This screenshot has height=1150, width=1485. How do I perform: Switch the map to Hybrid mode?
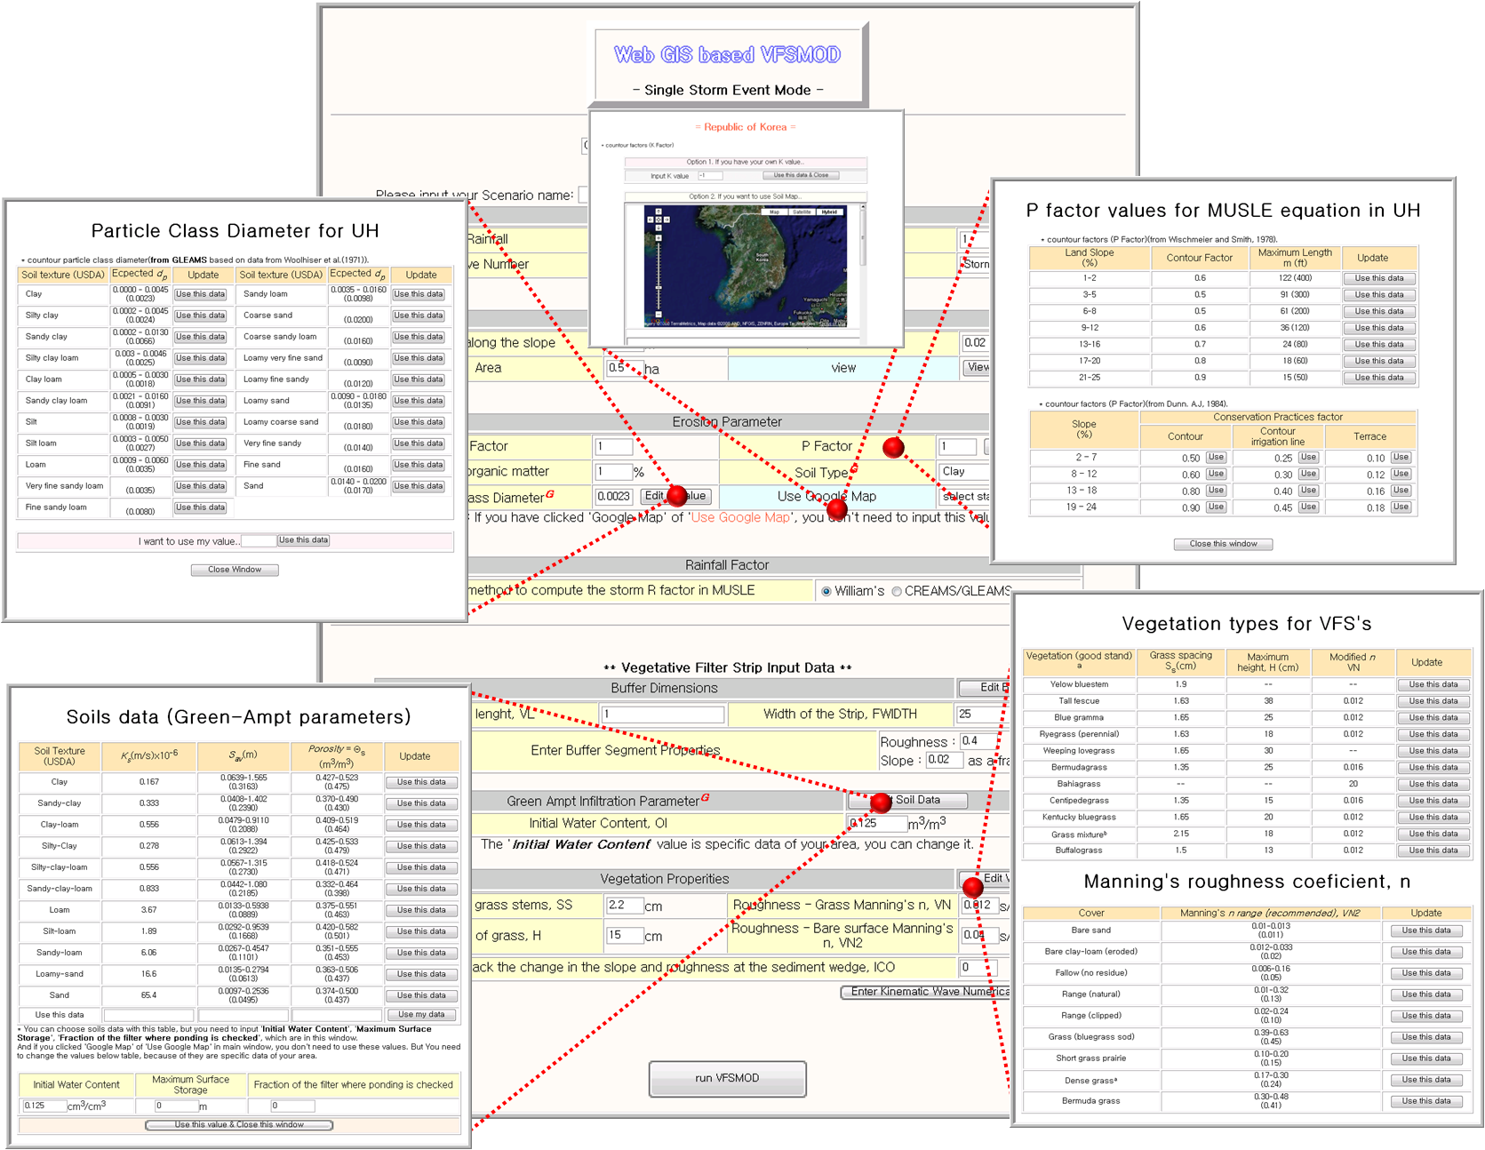(x=829, y=212)
